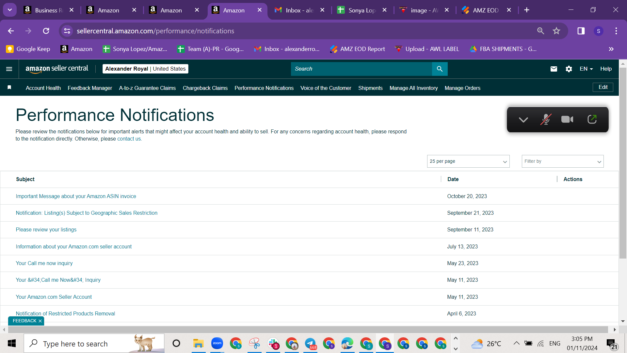Show more bookmarks with the double chevron
The height and width of the screenshot is (353, 627).
611,49
